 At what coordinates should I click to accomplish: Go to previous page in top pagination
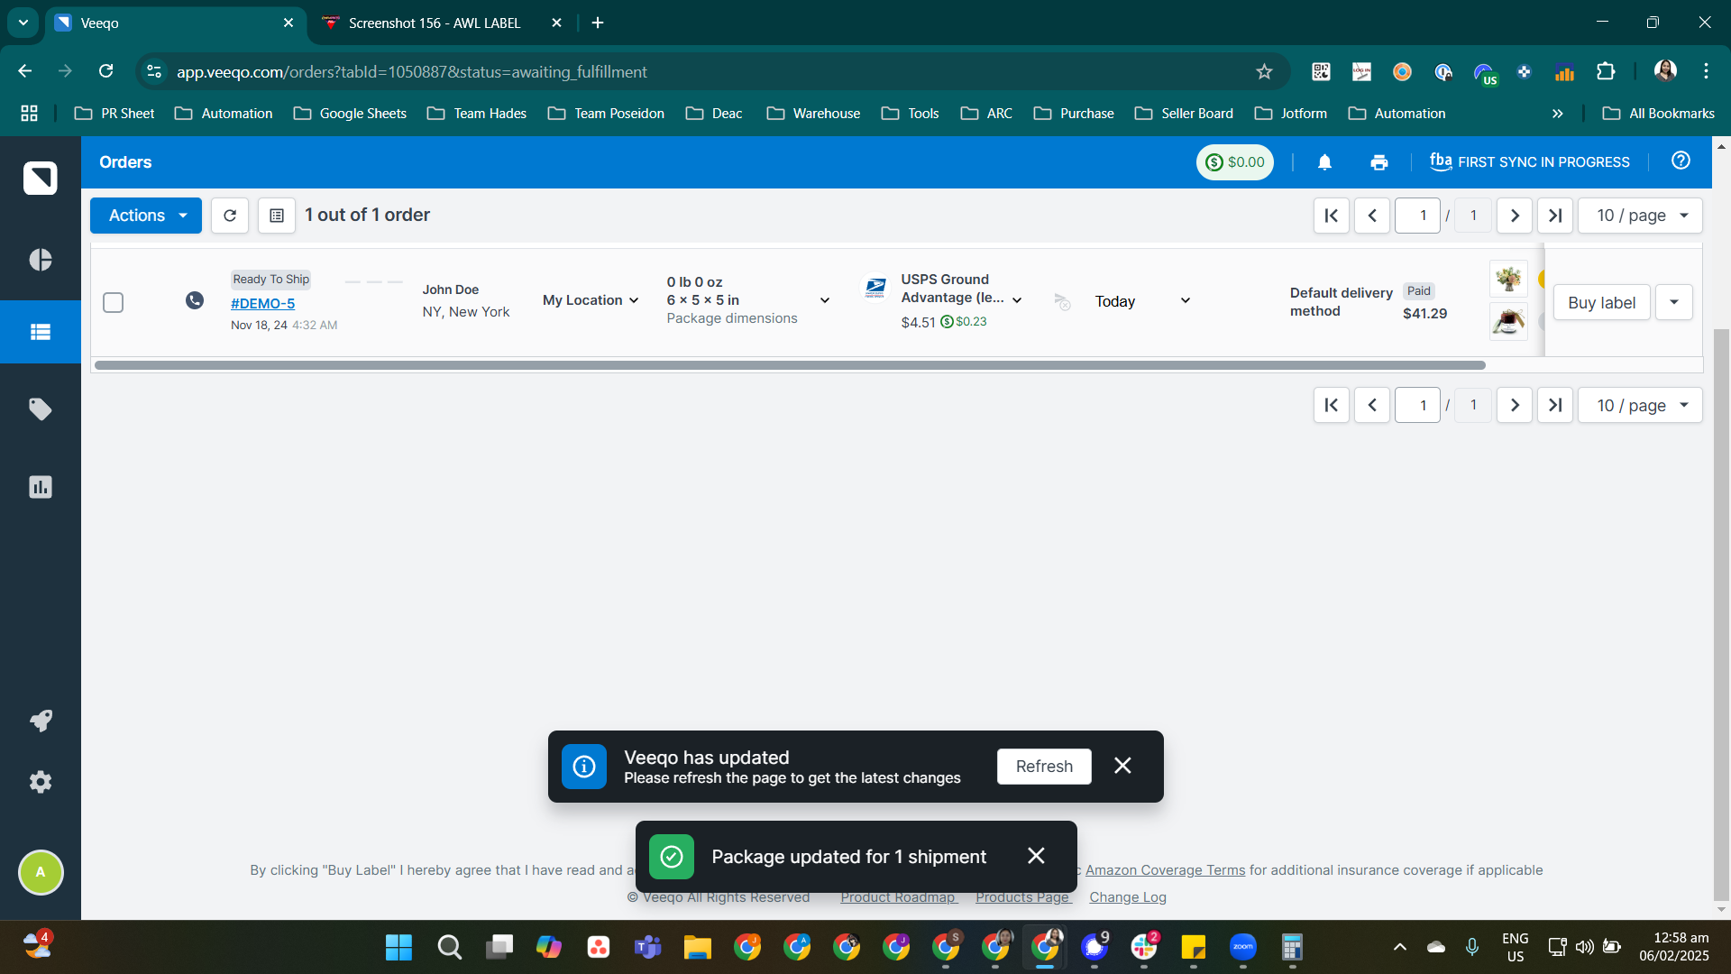1372,216
